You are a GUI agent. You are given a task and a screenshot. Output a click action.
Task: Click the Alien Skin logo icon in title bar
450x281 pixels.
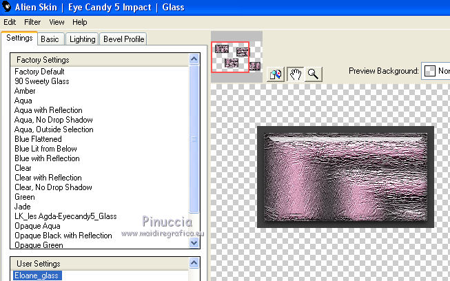(6, 7)
